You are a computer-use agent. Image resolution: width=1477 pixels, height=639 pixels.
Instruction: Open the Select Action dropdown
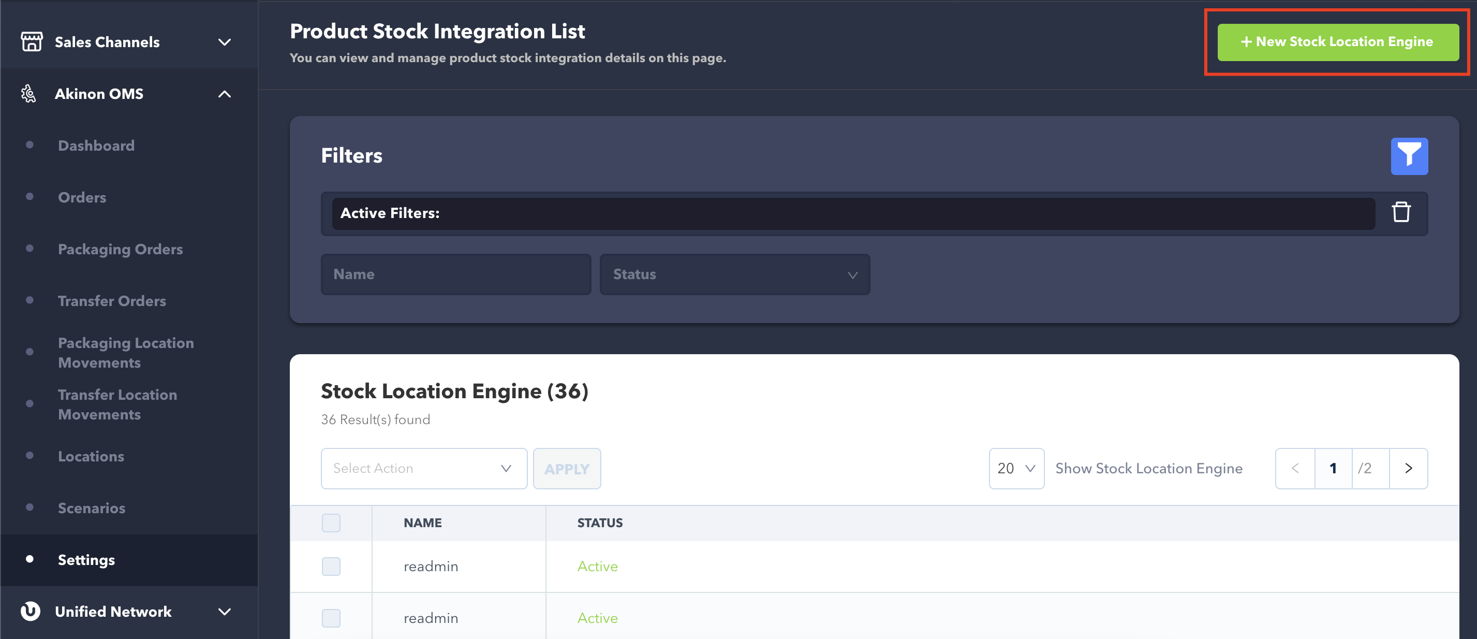pos(423,468)
